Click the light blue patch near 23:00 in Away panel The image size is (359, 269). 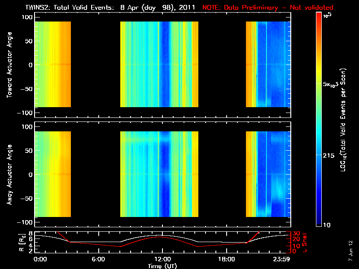[279, 190]
